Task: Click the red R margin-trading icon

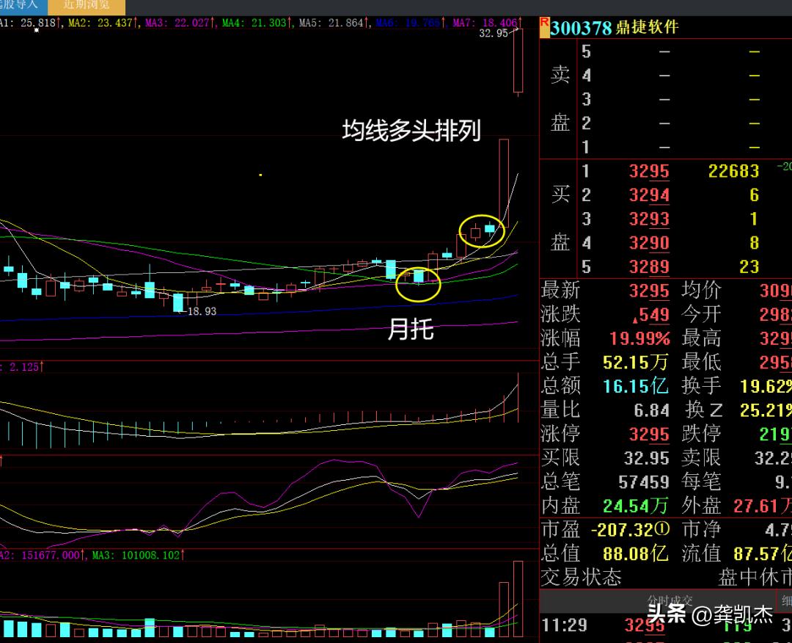Action: [544, 27]
